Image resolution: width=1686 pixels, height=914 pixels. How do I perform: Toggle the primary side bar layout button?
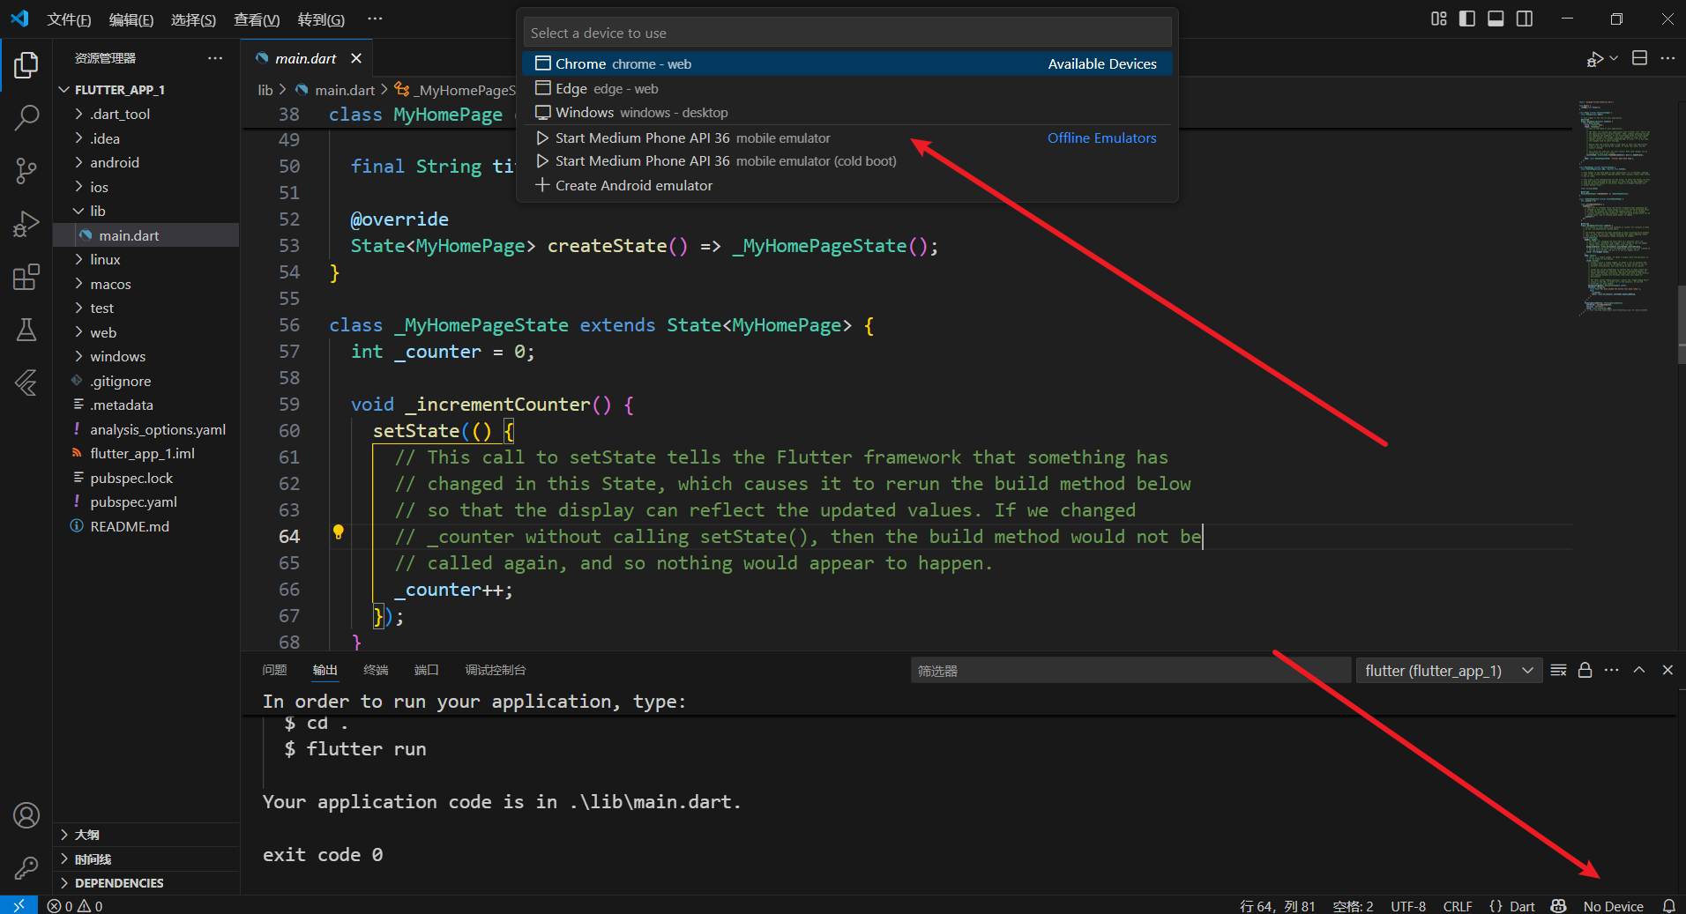[1467, 19]
